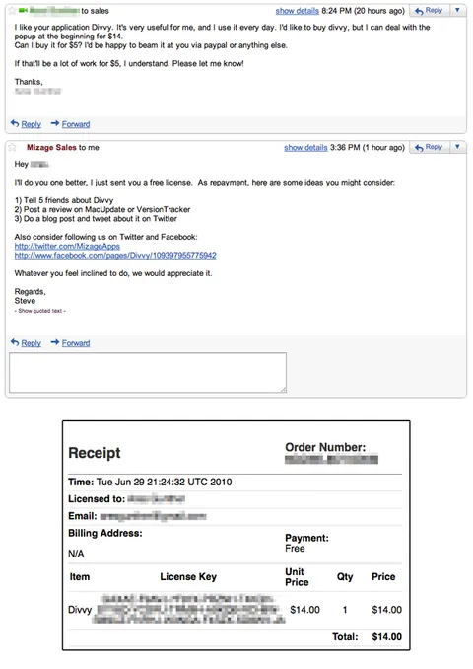The height and width of the screenshot is (669, 473).
Task: Star the first email to sales
Action: pos(12,10)
